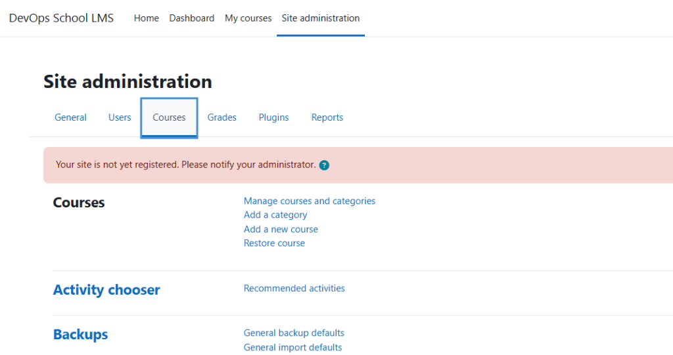The height and width of the screenshot is (355, 673).
Task: Open the Plugins tab
Action: click(274, 117)
